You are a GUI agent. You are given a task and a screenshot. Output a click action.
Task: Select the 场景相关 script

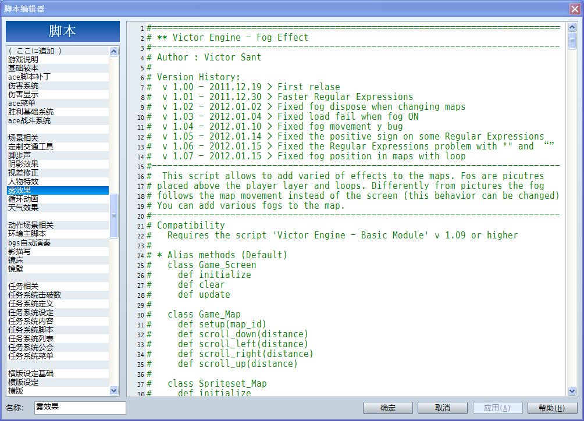point(58,138)
